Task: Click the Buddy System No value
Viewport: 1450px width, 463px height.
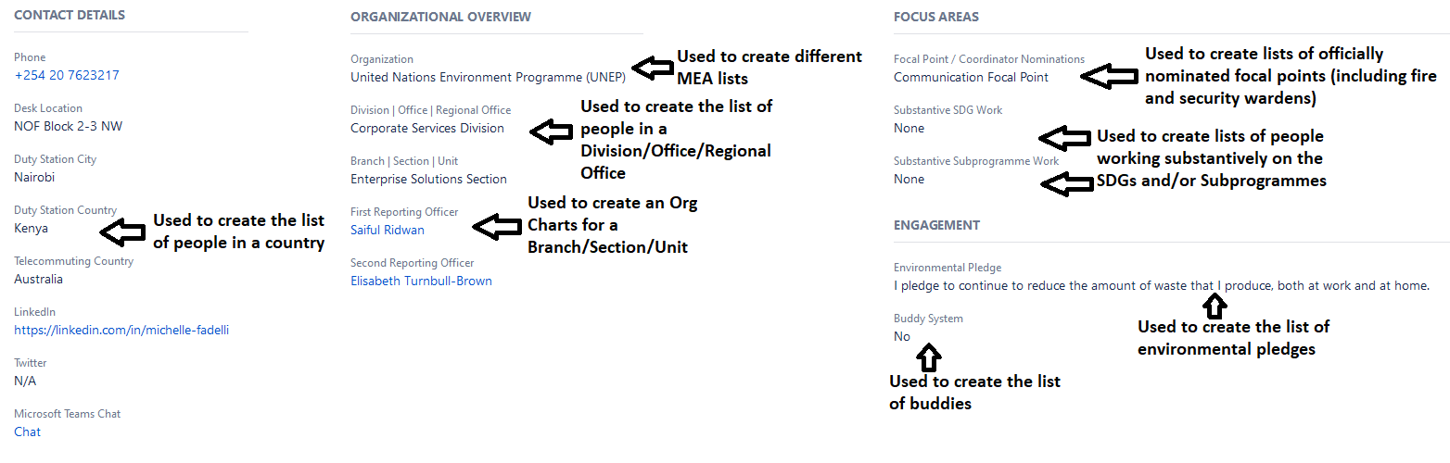Action: click(x=902, y=336)
